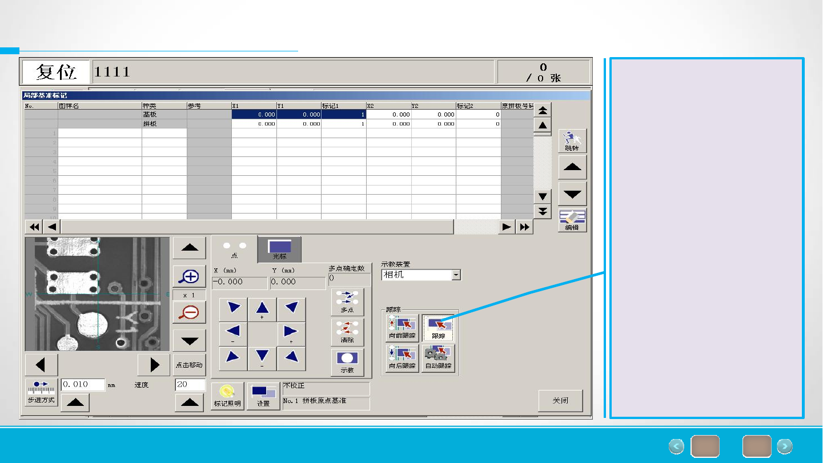Click the table's single up scroll arrow
The height and width of the screenshot is (463, 823).
543,125
